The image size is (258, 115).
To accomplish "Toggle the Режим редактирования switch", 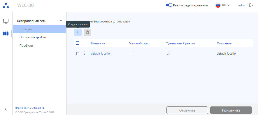I will [169, 5].
